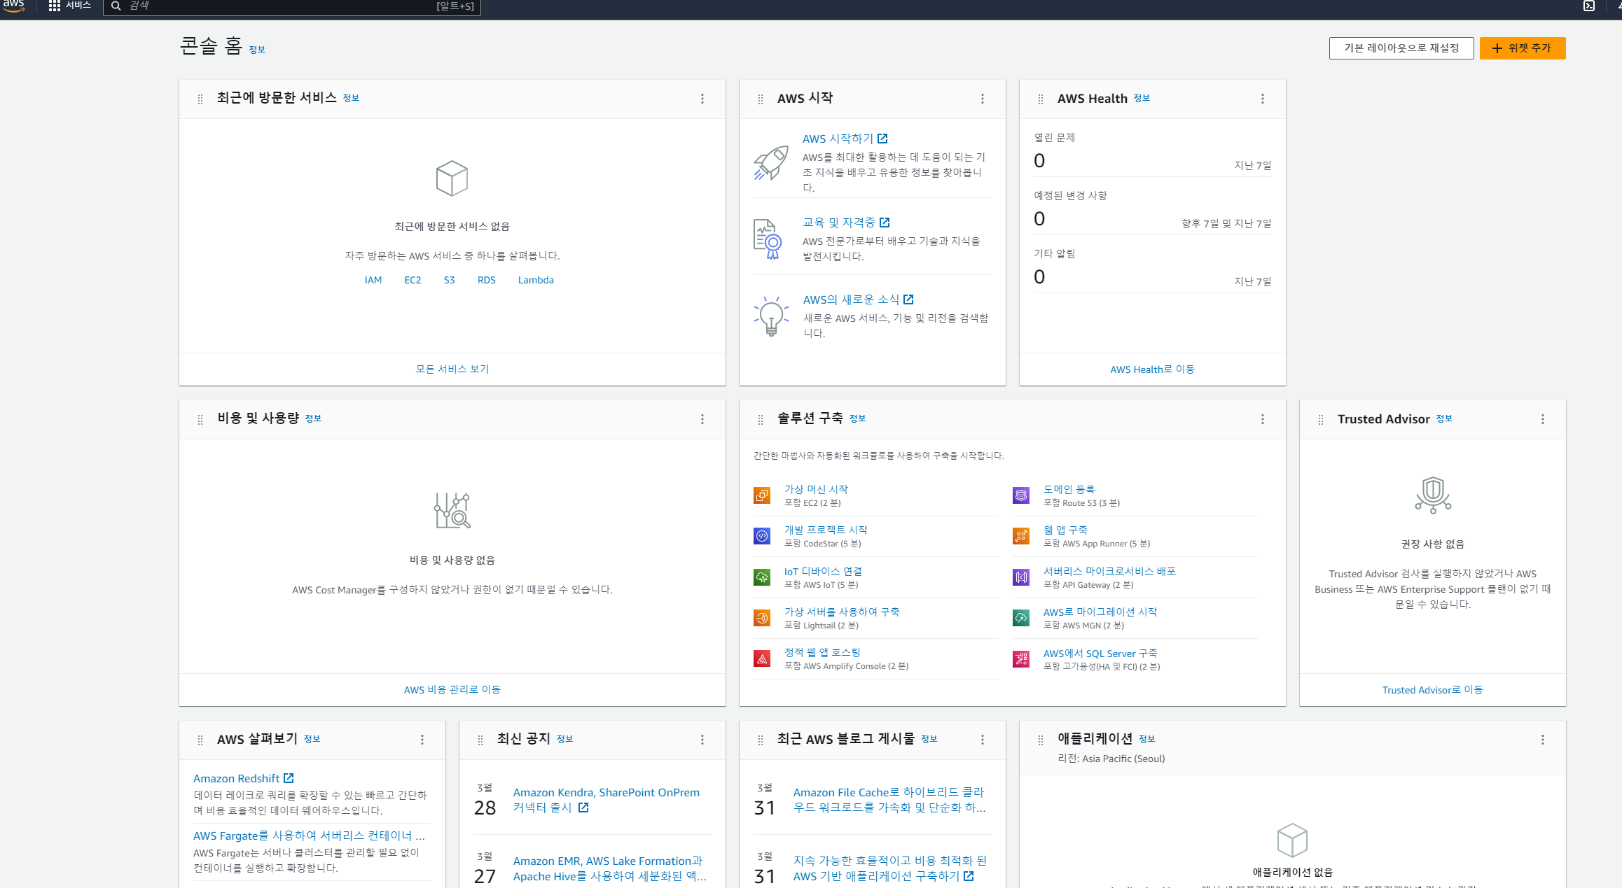Click App Runner icon beside 웹 앱 구축
Viewport: 1622px width, 888px height.
click(1021, 536)
